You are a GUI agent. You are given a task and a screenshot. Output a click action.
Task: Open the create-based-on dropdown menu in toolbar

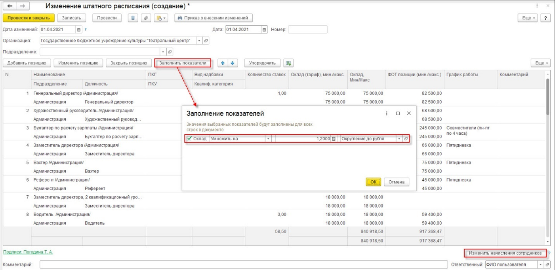[x=162, y=18]
